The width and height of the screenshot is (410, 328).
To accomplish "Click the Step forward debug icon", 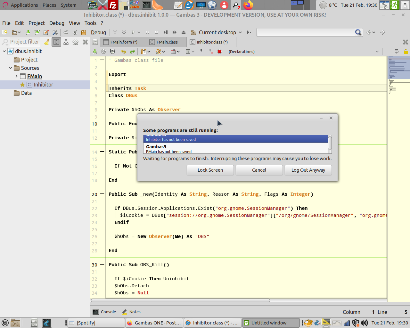I will click(166, 32).
